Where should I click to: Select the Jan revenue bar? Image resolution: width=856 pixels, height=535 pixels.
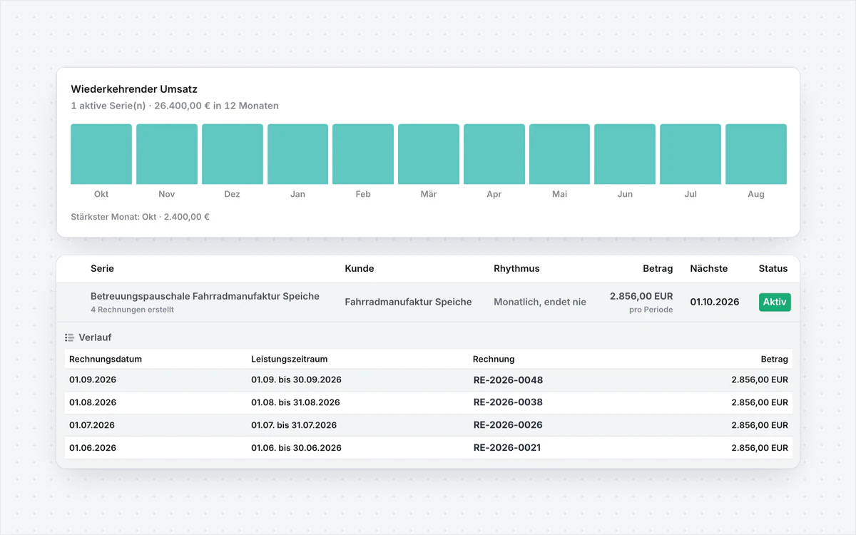pyautogui.click(x=297, y=154)
